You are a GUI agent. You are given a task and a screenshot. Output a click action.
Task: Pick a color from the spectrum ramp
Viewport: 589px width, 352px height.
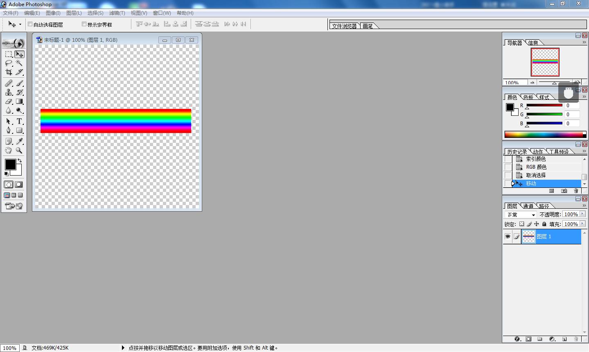[x=545, y=135]
